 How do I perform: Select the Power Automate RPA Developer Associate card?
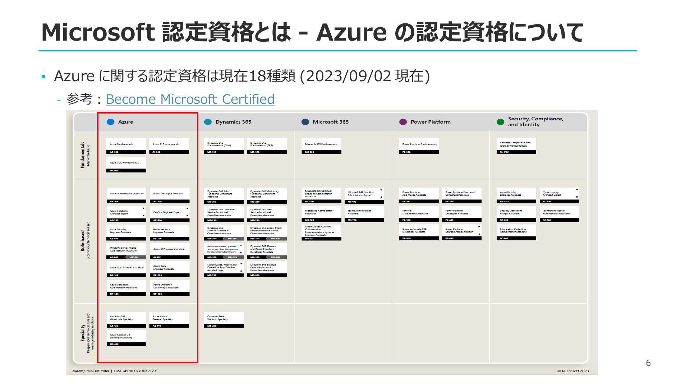(419, 232)
